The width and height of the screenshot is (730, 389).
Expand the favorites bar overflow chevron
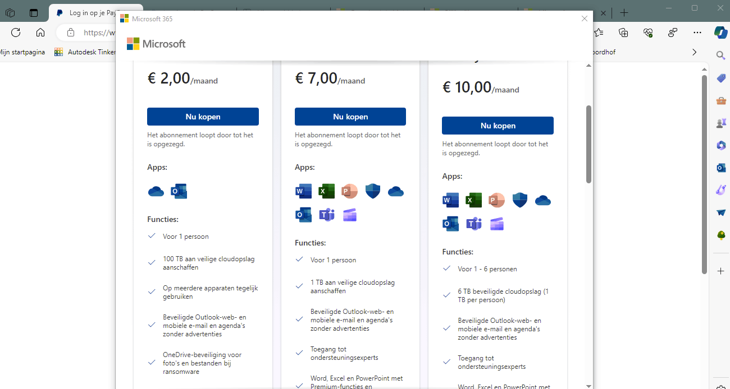point(695,52)
